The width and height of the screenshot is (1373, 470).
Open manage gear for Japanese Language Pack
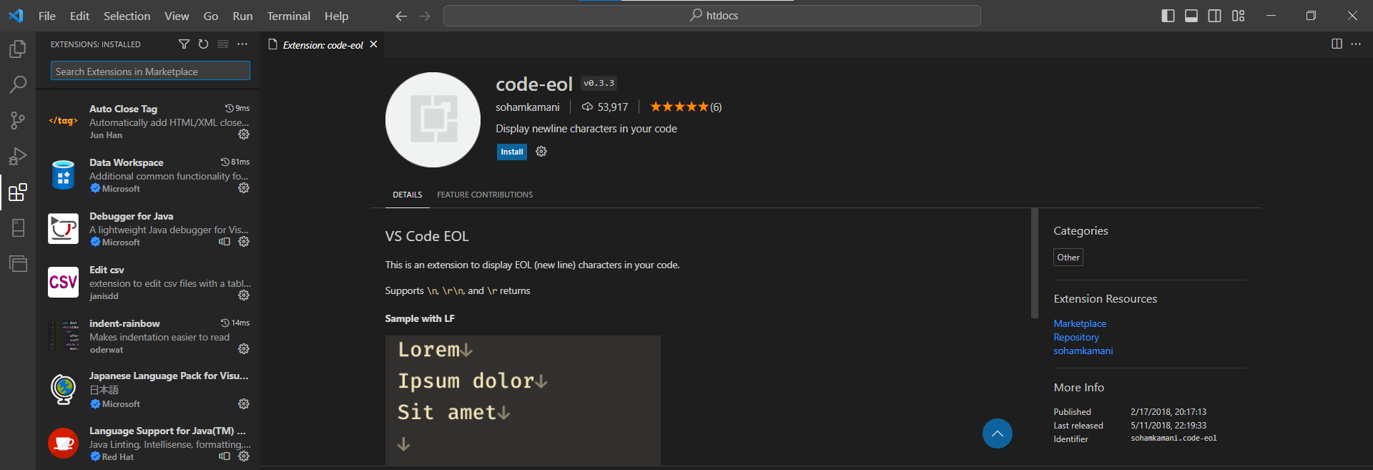coord(244,404)
